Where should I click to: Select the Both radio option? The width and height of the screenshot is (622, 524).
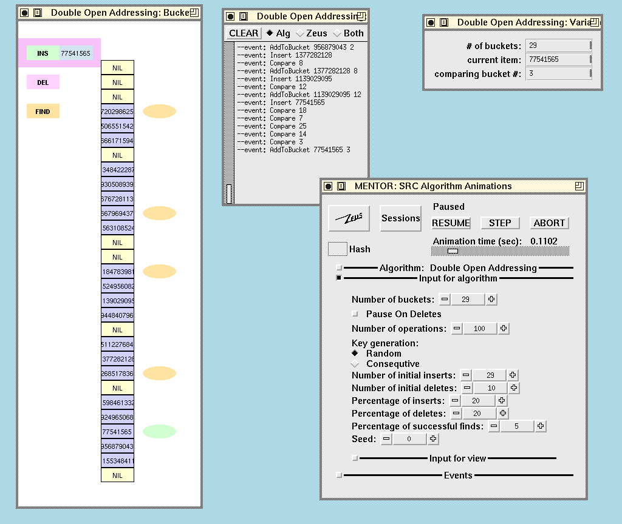tap(348, 33)
